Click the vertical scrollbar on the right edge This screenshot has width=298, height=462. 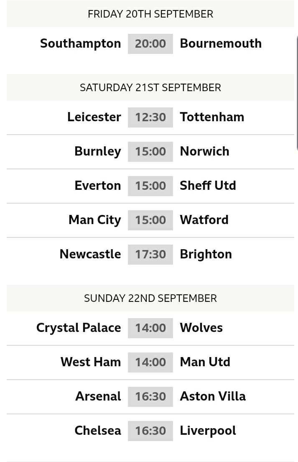coord(297,93)
